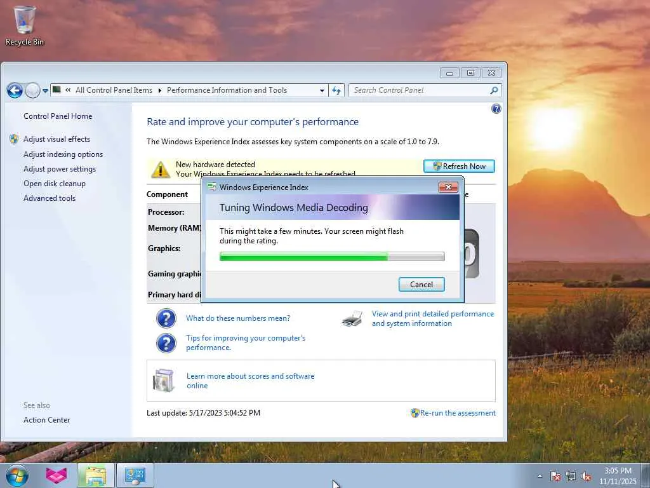650x488 pixels.
Task: Click the Memory (RAM) row label
Action: (175, 228)
